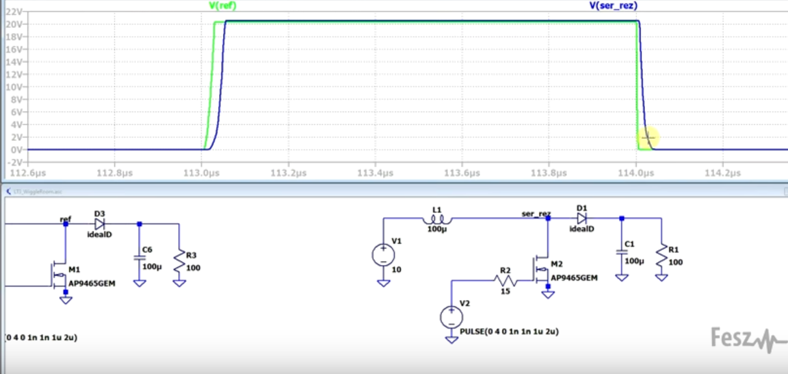Click the V(ser_rez) trace label
The image size is (788, 374).
point(613,5)
